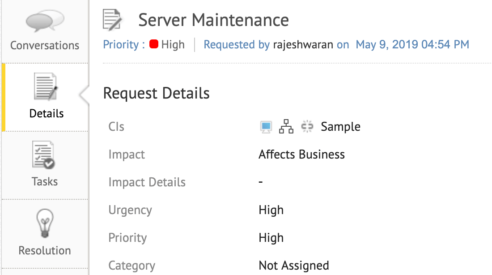The height and width of the screenshot is (275, 492).
Task: Switch to the Conversations tab
Action: point(45,46)
